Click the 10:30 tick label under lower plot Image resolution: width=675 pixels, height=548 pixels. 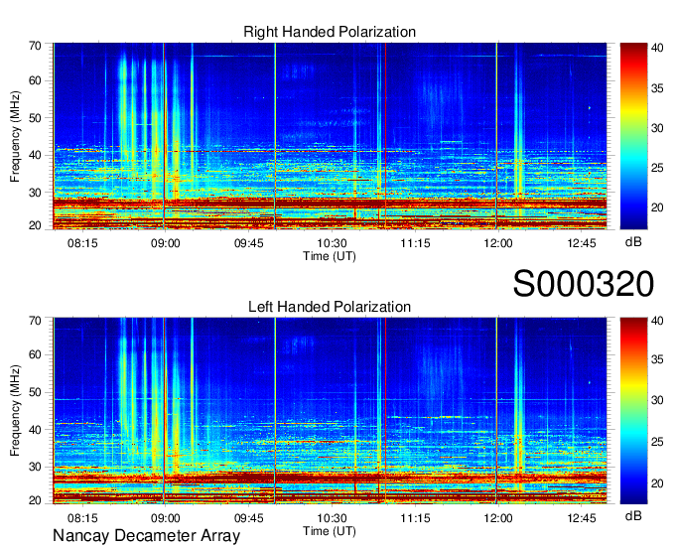[332, 518]
